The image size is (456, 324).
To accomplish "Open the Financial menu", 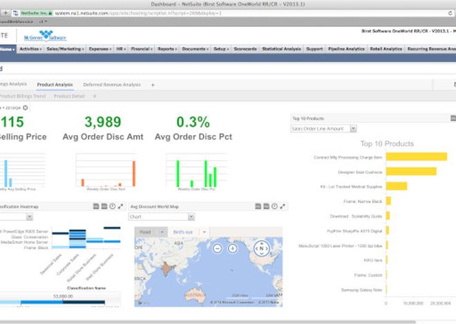I will 142,49.
